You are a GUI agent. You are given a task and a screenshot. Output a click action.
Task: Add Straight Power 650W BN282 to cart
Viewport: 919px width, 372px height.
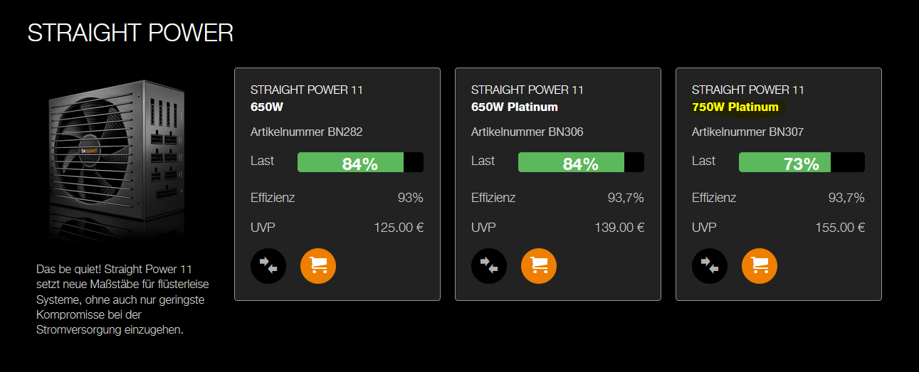tap(318, 266)
